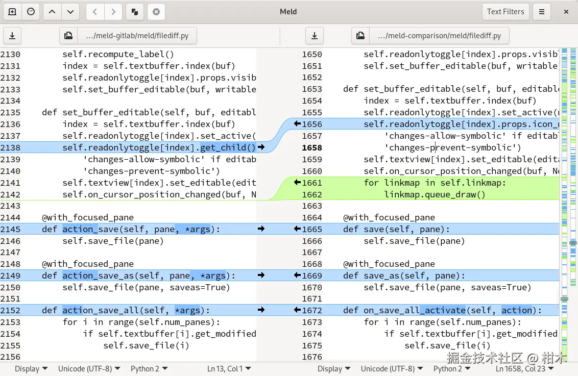Save the right pane file
The height and width of the screenshot is (376, 578).
tap(315, 36)
